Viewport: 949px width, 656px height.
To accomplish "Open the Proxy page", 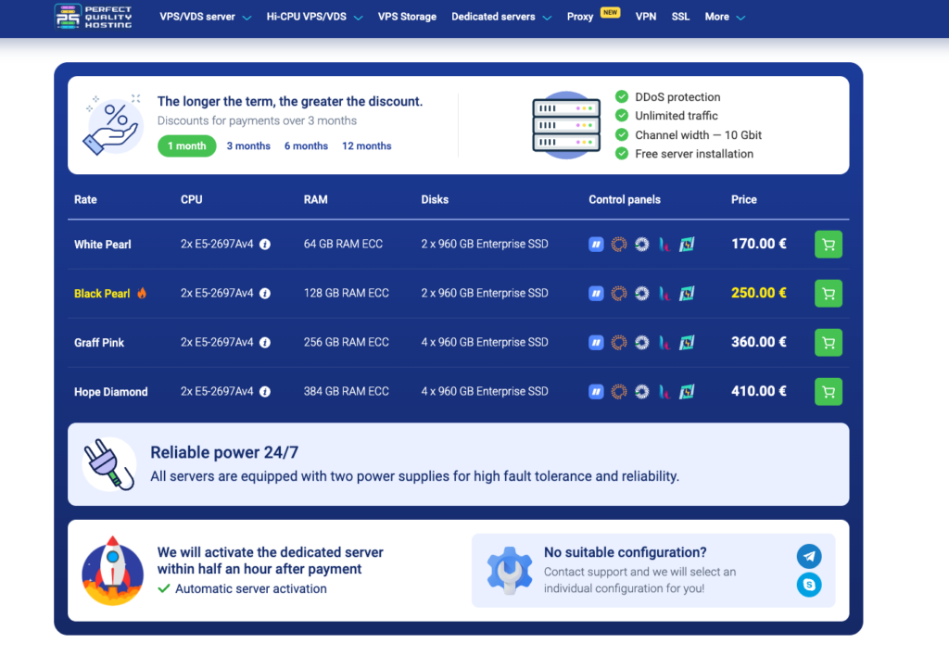I will [580, 17].
